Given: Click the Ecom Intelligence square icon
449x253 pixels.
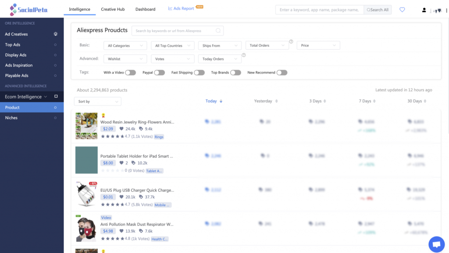Looking at the screenshot, I should tap(56, 96).
